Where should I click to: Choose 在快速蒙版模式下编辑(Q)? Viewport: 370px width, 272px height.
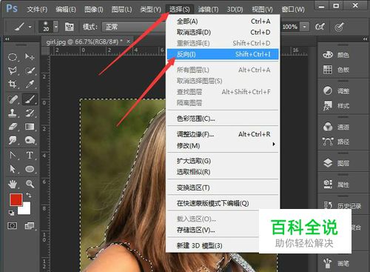(223, 203)
